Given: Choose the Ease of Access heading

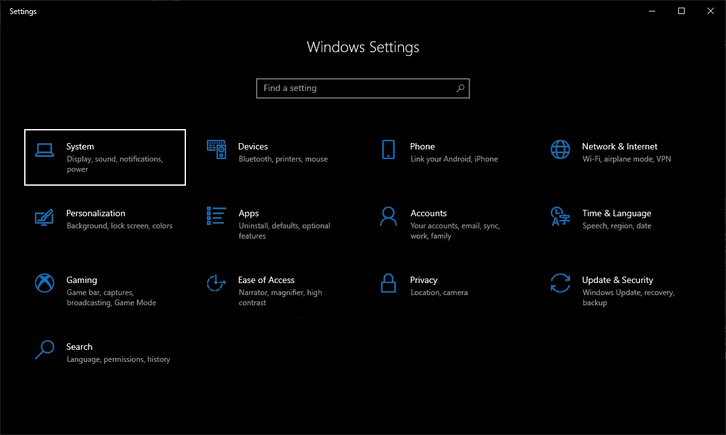Looking at the screenshot, I should pos(266,280).
